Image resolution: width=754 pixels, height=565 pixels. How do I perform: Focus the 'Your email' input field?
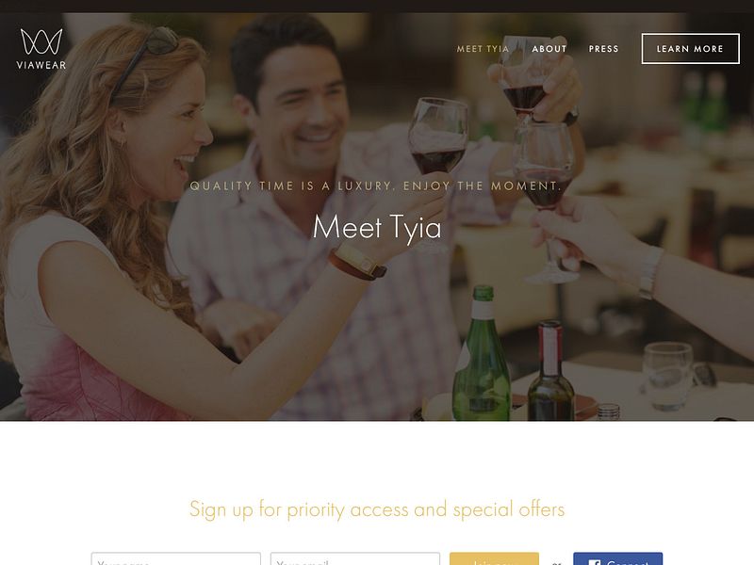355,558
